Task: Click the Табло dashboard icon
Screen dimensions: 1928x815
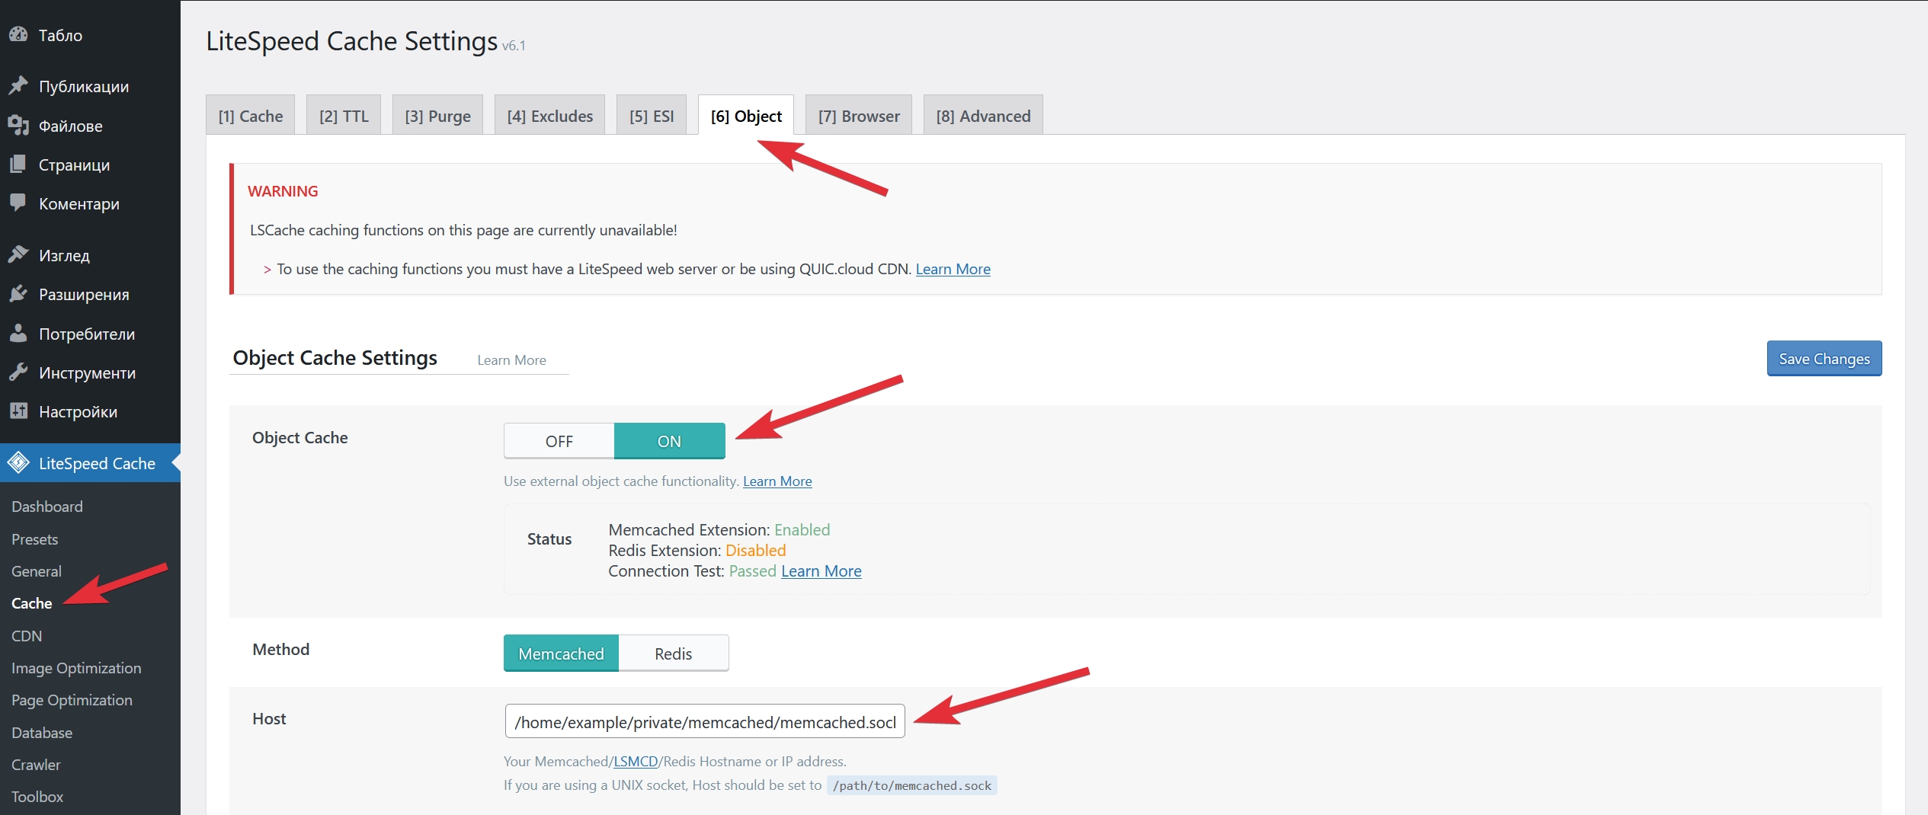Action: tap(18, 34)
